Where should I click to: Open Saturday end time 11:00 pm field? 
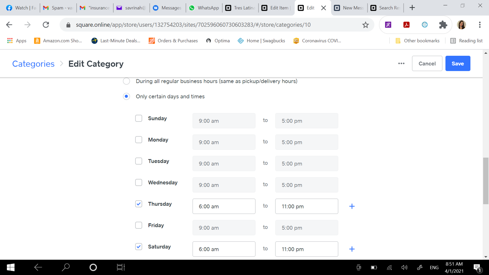point(307,249)
